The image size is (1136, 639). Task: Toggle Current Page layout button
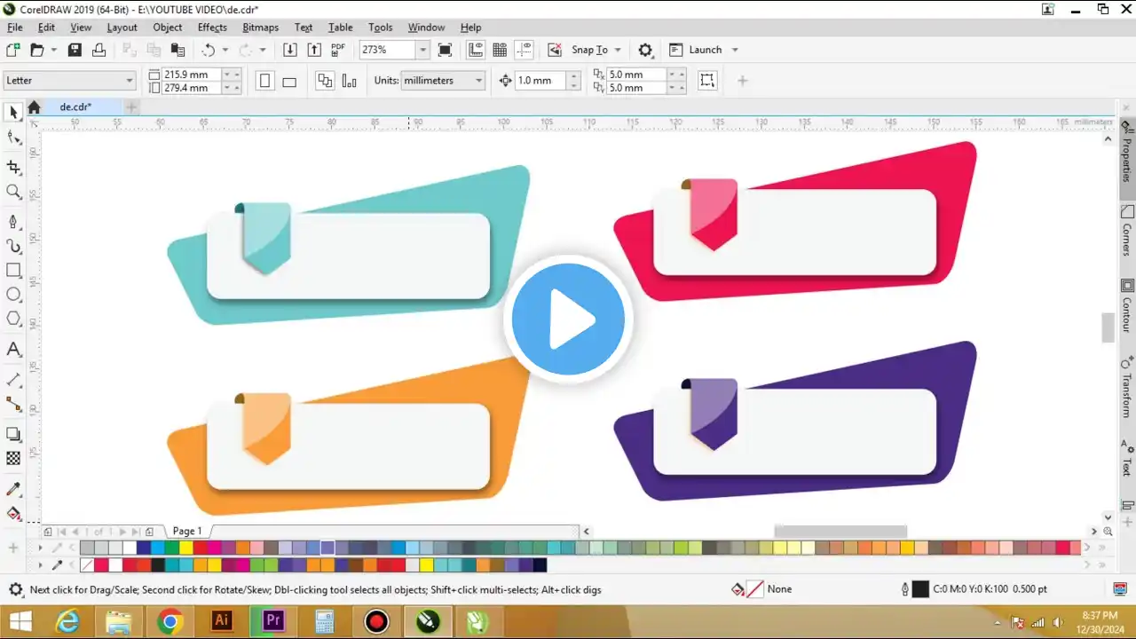tap(349, 81)
